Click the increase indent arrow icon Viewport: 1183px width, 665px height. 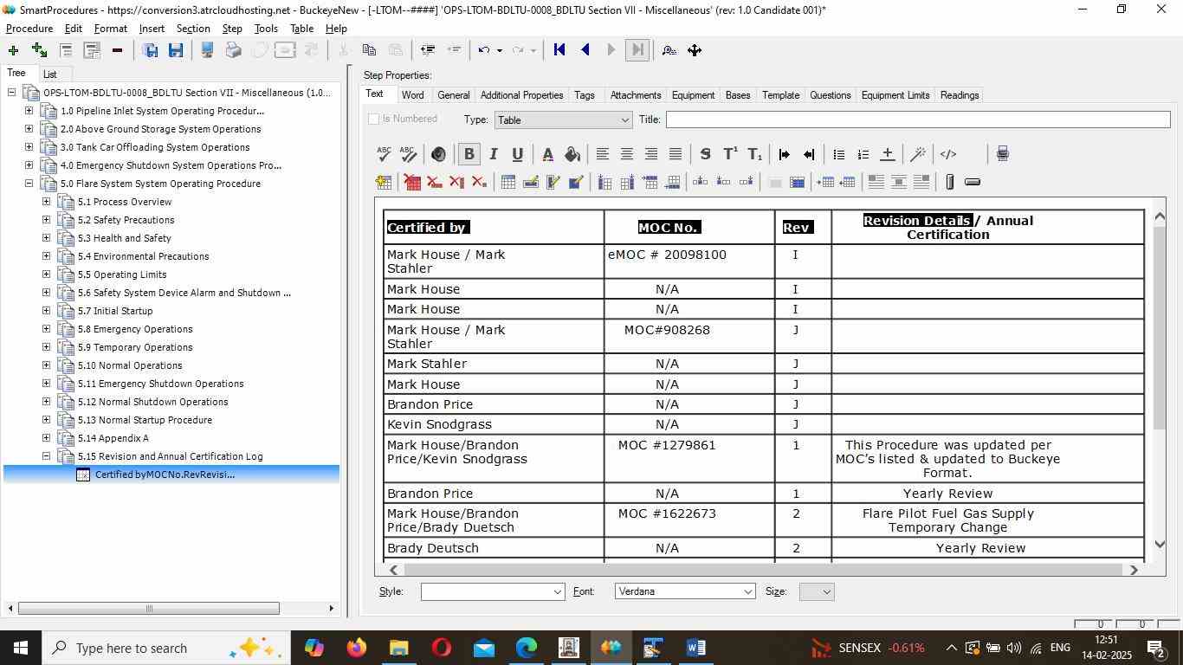(785, 154)
